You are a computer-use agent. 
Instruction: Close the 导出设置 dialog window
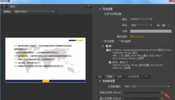(x=172, y=1)
